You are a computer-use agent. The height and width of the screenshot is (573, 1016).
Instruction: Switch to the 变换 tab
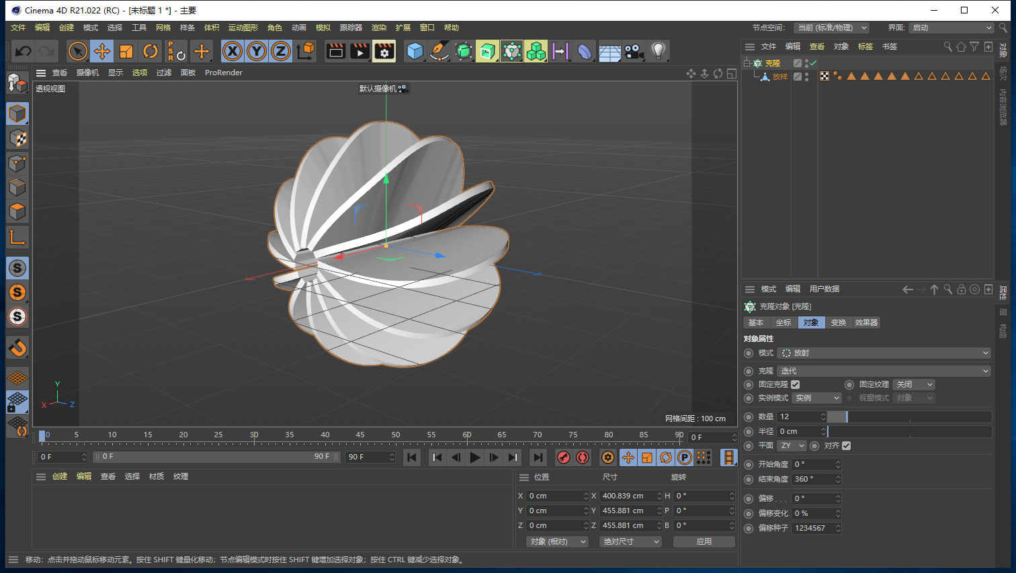click(839, 322)
